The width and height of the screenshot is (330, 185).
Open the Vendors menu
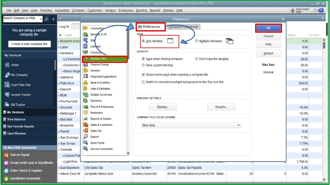(x=110, y=10)
